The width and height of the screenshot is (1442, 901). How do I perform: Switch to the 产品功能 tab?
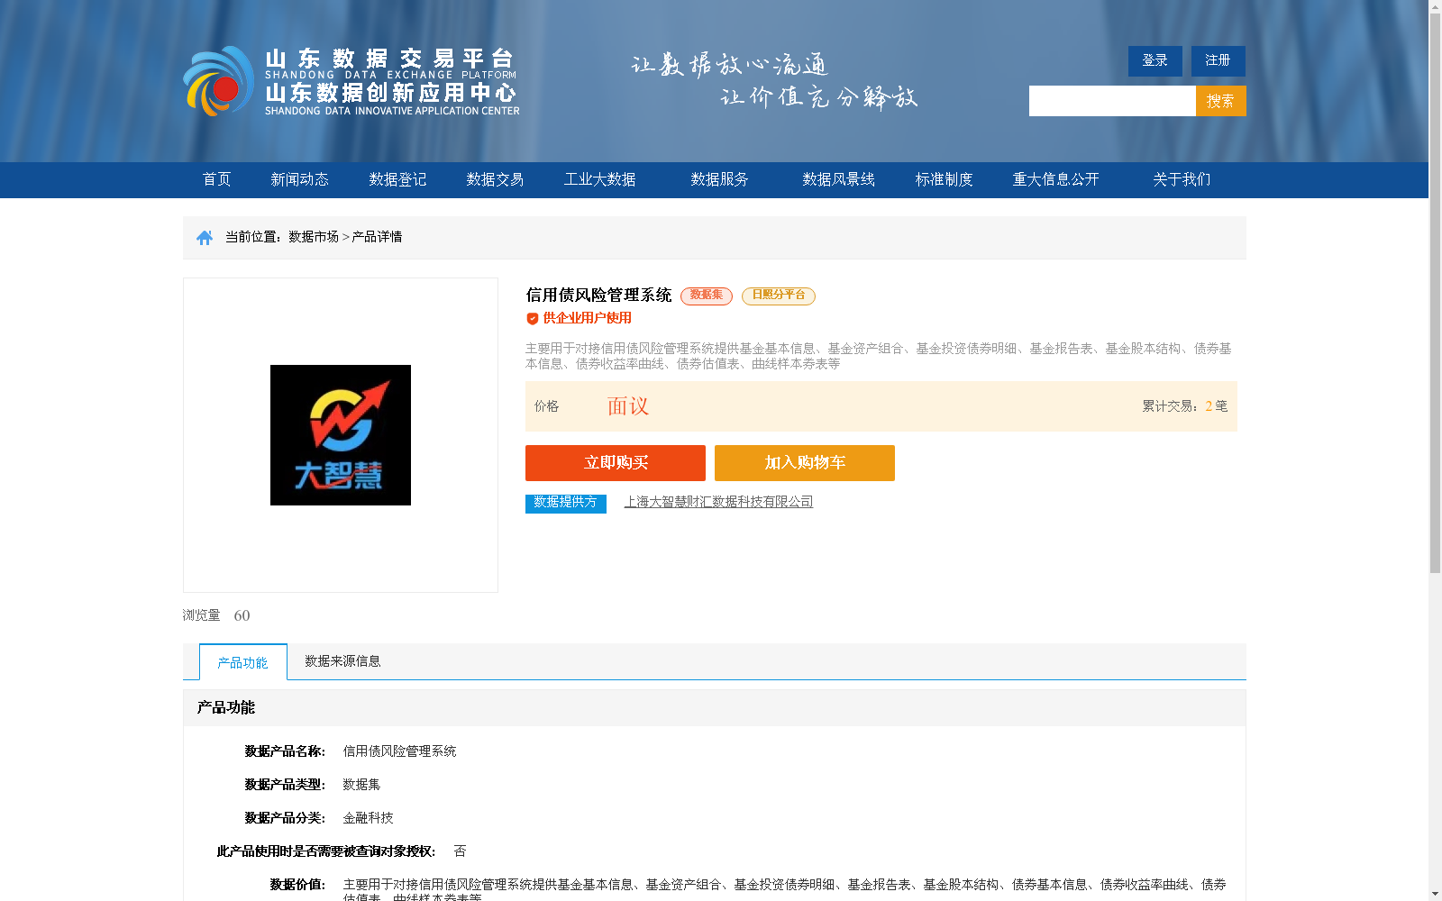coord(243,662)
